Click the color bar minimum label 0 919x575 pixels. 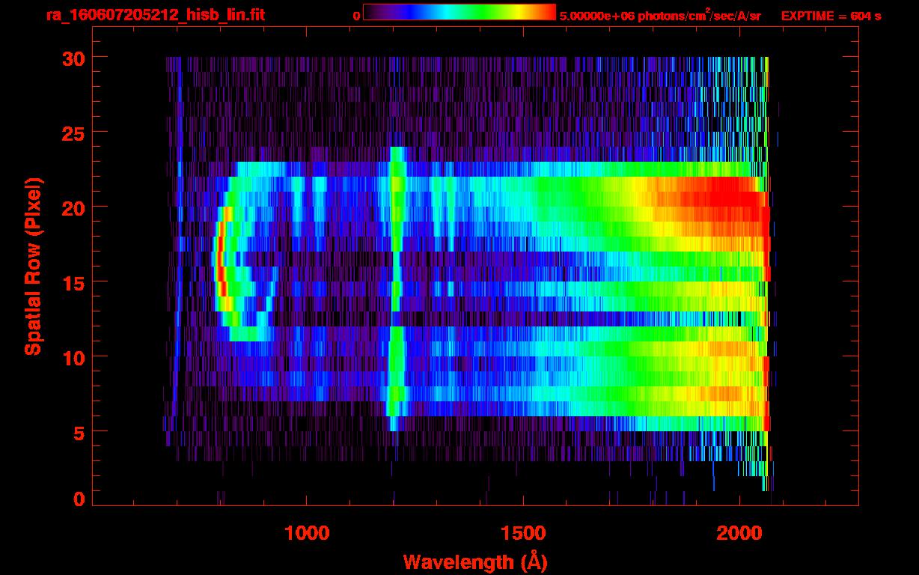pos(356,16)
